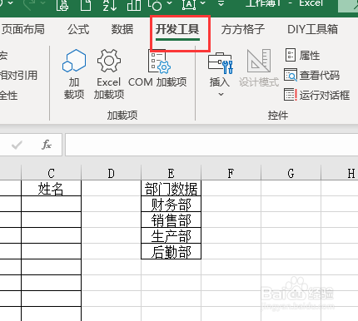Click the fx insert function button
The height and width of the screenshot is (321, 358).
47,145
